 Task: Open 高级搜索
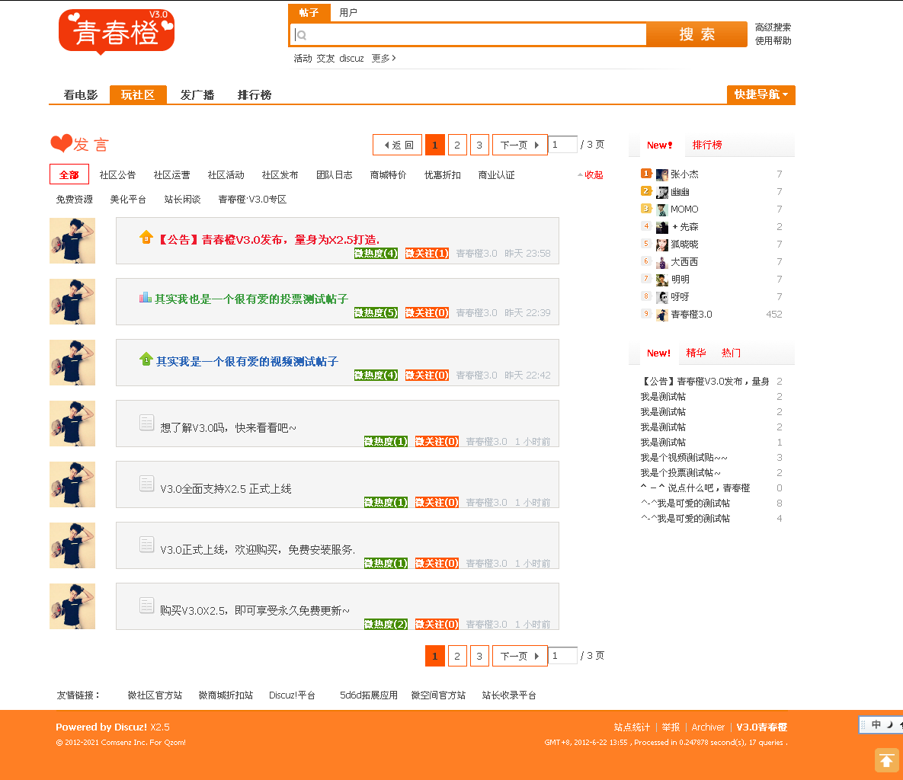[773, 27]
